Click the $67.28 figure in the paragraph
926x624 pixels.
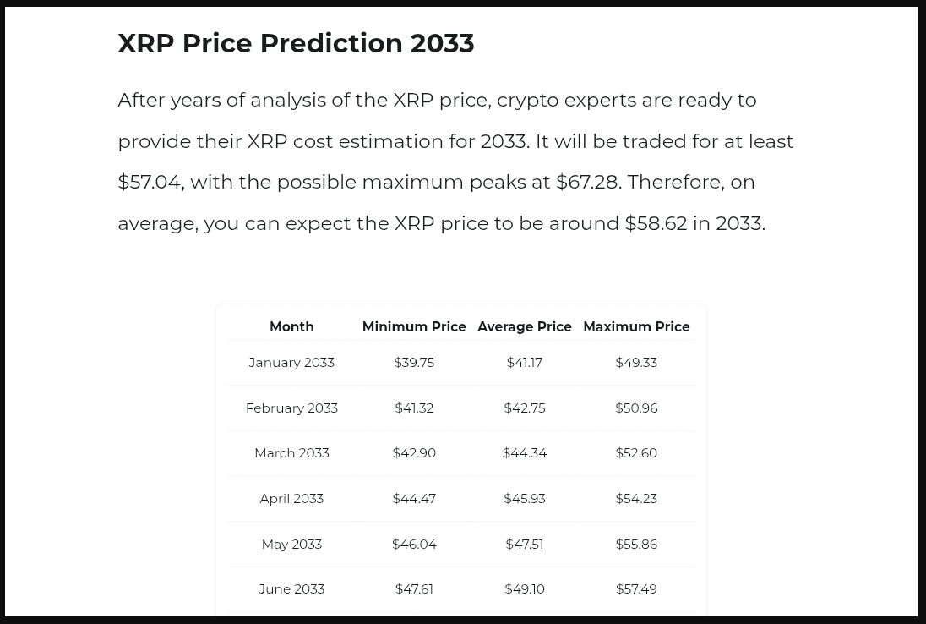point(588,182)
